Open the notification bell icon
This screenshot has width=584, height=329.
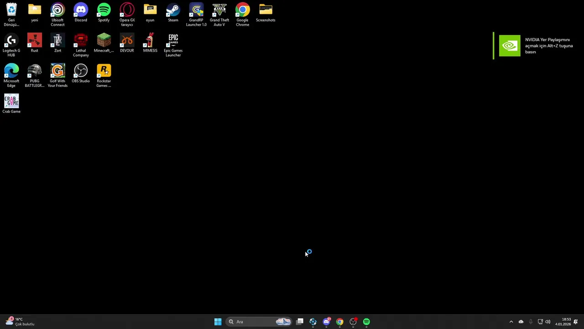coord(576,322)
